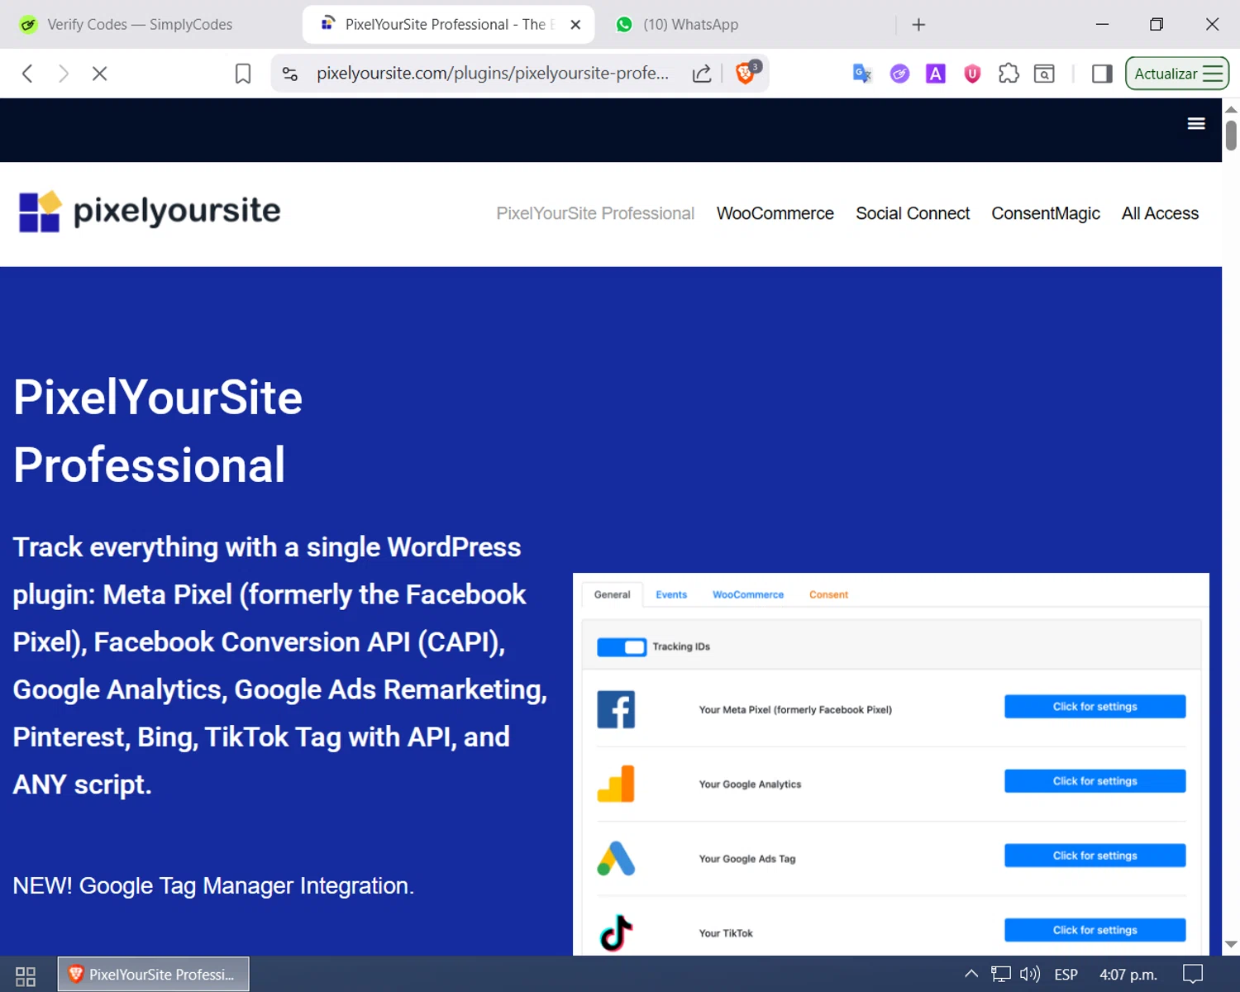Image resolution: width=1240 pixels, height=992 pixels.
Task: Click 'Your Google Analytics' label
Action: click(x=750, y=784)
